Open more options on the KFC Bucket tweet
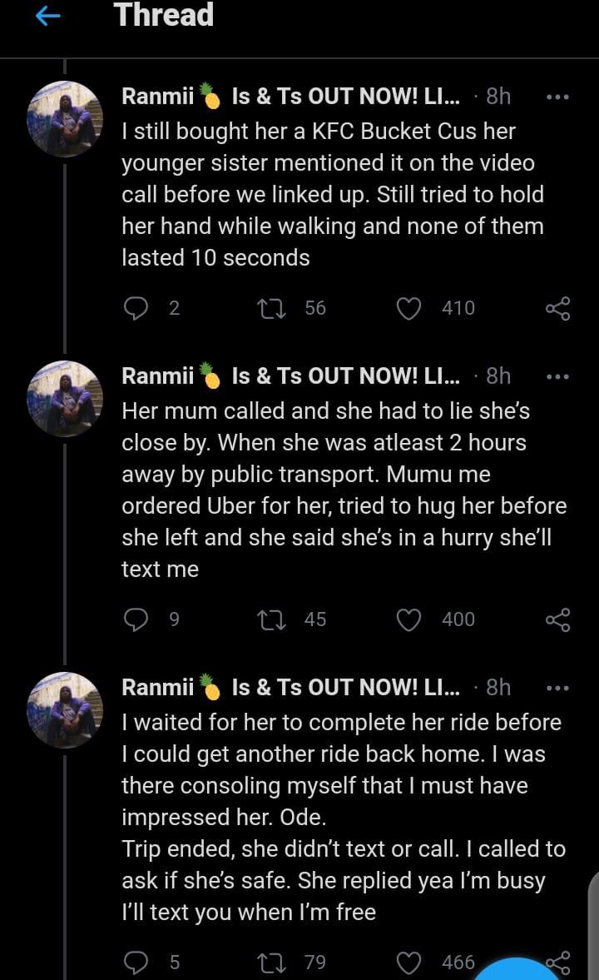The width and height of the screenshot is (599, 980). click(x=557, y=97)
